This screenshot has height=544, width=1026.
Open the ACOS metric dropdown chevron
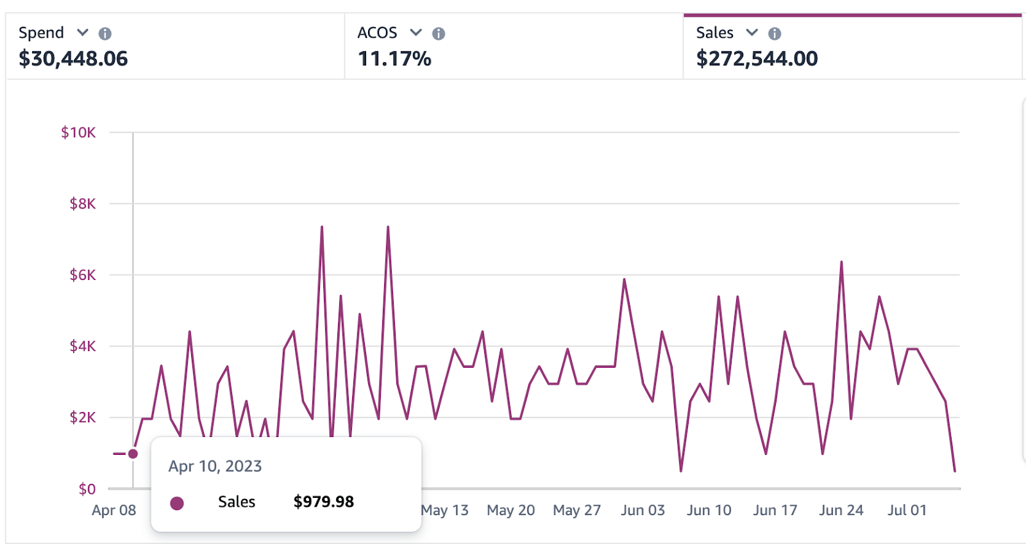coord(416,32)
